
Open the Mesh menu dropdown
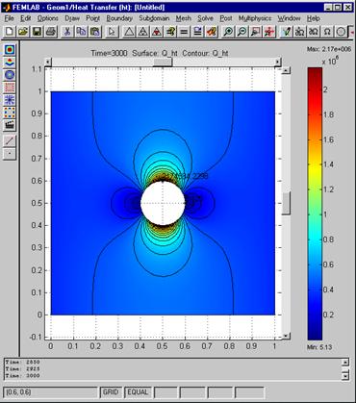click(x=183, y=18)
